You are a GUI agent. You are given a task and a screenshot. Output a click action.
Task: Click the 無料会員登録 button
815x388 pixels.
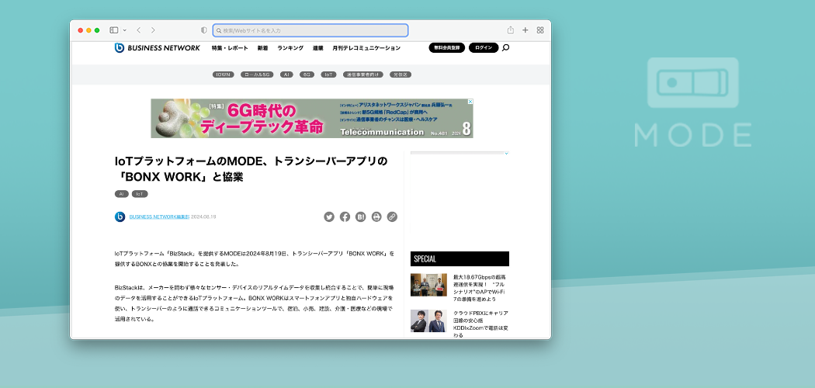tap(446, 48)
